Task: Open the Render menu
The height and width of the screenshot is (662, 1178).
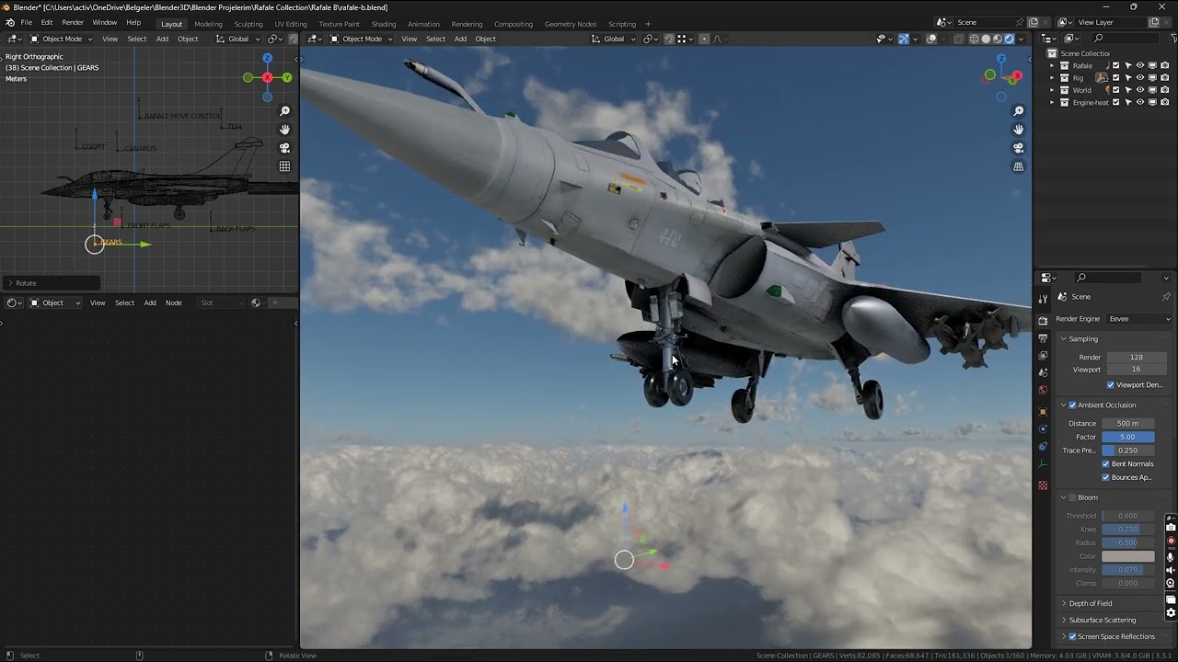Action: click(73, 23)
